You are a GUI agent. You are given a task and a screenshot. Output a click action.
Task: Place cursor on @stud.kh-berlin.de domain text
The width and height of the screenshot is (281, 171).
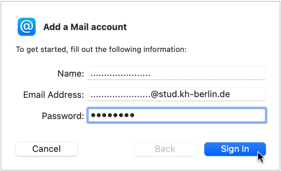tap(190, 94)
